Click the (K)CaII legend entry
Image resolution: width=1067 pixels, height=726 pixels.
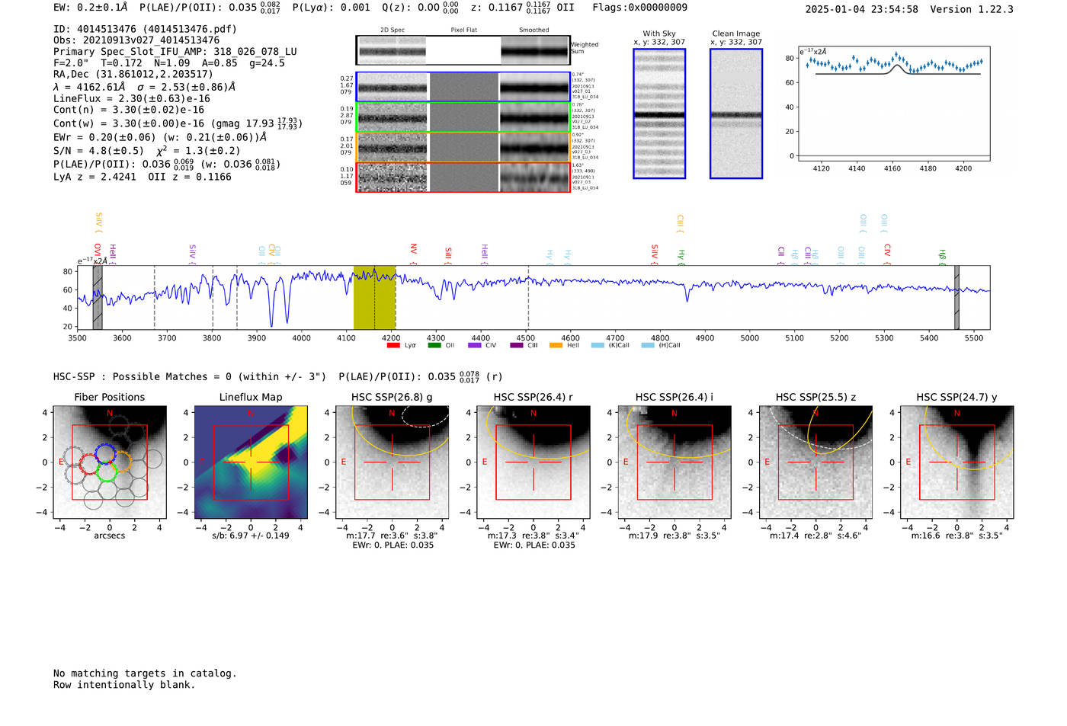click(x=610, y=345)
